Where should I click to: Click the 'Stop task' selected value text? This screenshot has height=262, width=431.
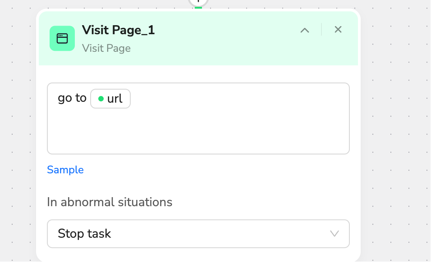click(84, 234)
